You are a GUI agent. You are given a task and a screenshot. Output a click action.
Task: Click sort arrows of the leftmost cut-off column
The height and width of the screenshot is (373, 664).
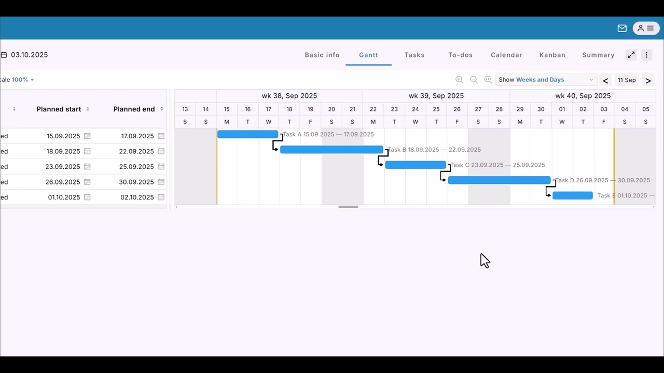point(14,109)
